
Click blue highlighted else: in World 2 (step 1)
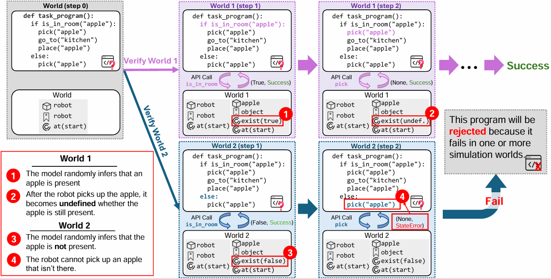point(209,196)
